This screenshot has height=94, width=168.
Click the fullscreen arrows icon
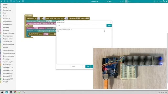coord(164,1)
